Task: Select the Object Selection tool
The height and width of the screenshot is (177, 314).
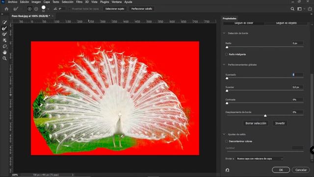Action: pyautogui.click(x=4, y=40)
